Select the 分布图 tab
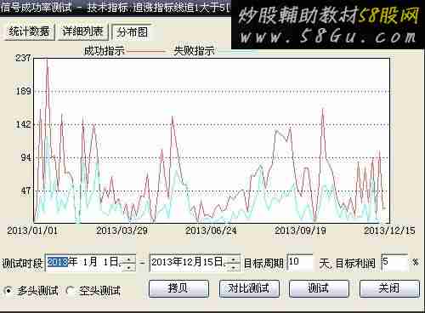The width and height of the screenshot is (425, 313). click(x=133, y=32)
